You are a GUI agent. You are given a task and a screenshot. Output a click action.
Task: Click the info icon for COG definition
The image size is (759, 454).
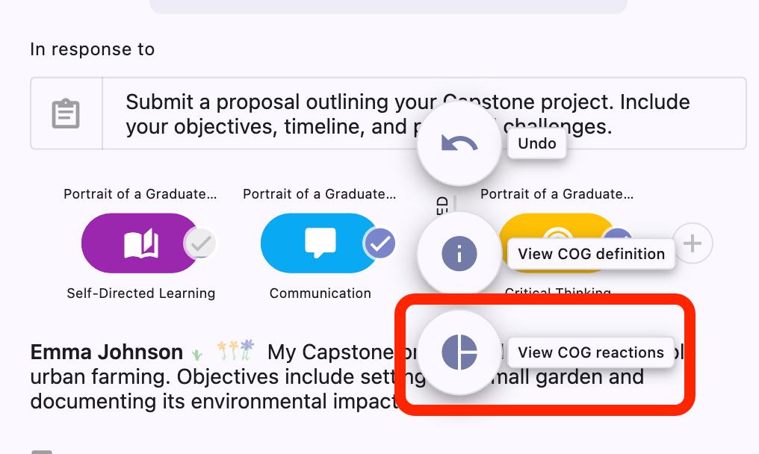click(x=459, y=253)
